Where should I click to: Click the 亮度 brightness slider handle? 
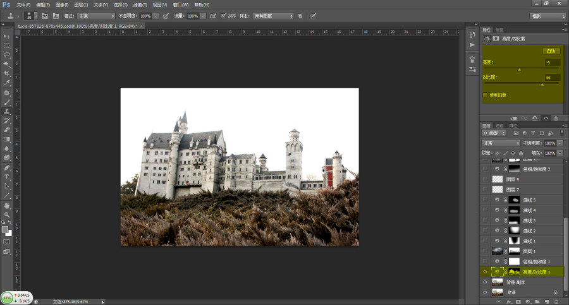[x=519, y=69]
